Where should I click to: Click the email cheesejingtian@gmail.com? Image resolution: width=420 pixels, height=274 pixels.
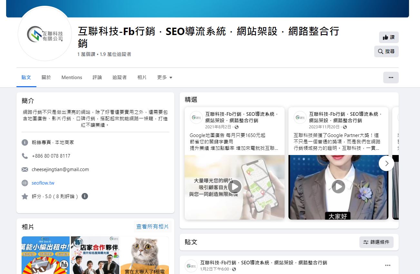60,169
